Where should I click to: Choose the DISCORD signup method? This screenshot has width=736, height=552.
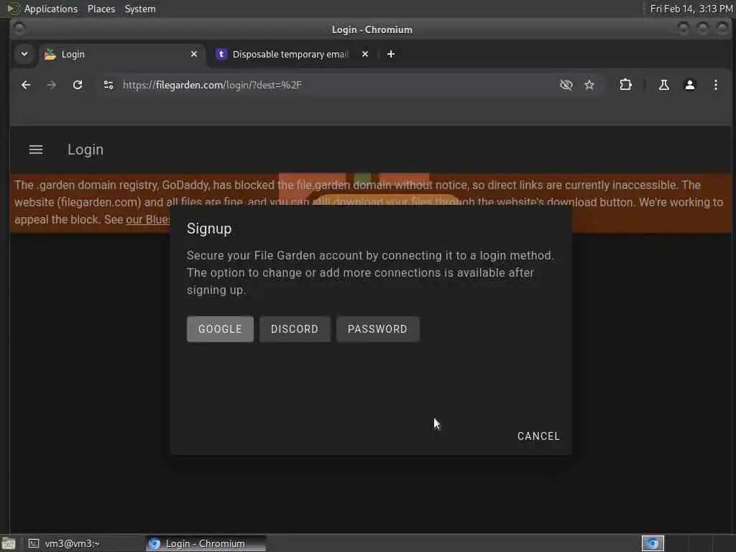[x=295, y=329]
